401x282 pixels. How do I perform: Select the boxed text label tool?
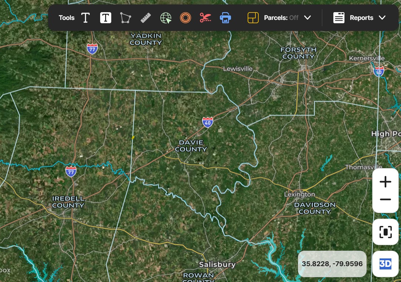(106, 18)
